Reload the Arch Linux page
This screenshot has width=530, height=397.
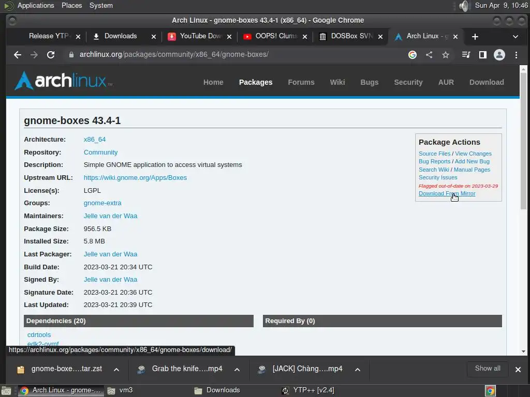51,55
